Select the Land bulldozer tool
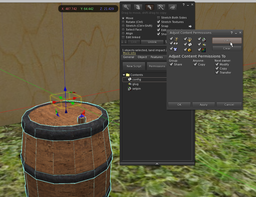 tap(172, 7)
